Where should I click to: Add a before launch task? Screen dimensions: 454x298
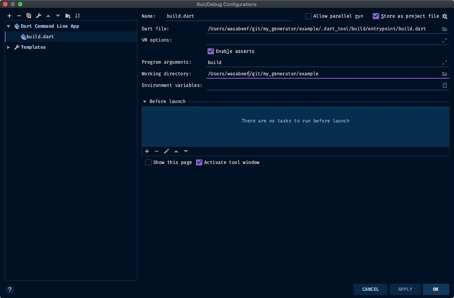pyautogui.click(x=147, y=151)
